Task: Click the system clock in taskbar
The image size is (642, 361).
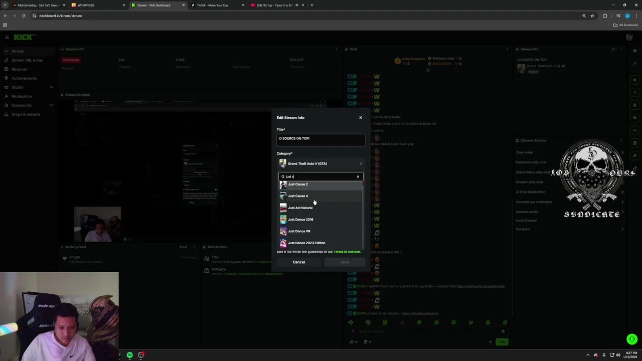Action: tap(630, 355)
